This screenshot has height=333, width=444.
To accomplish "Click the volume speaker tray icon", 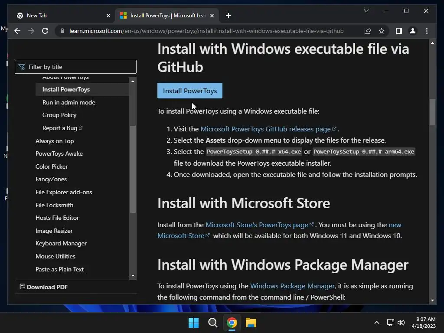I will click(x=401, y=323).
